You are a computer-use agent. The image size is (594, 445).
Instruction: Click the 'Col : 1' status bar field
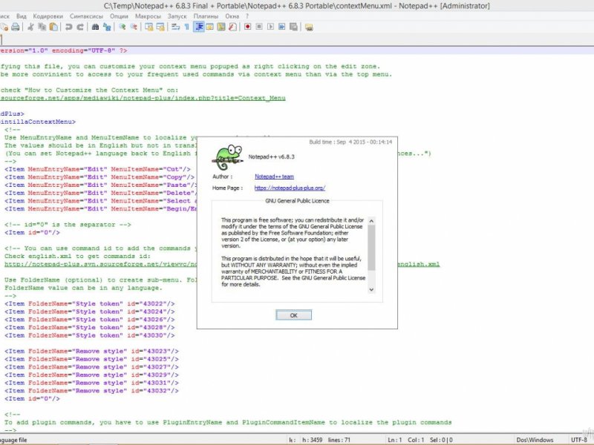coord(416,440)
